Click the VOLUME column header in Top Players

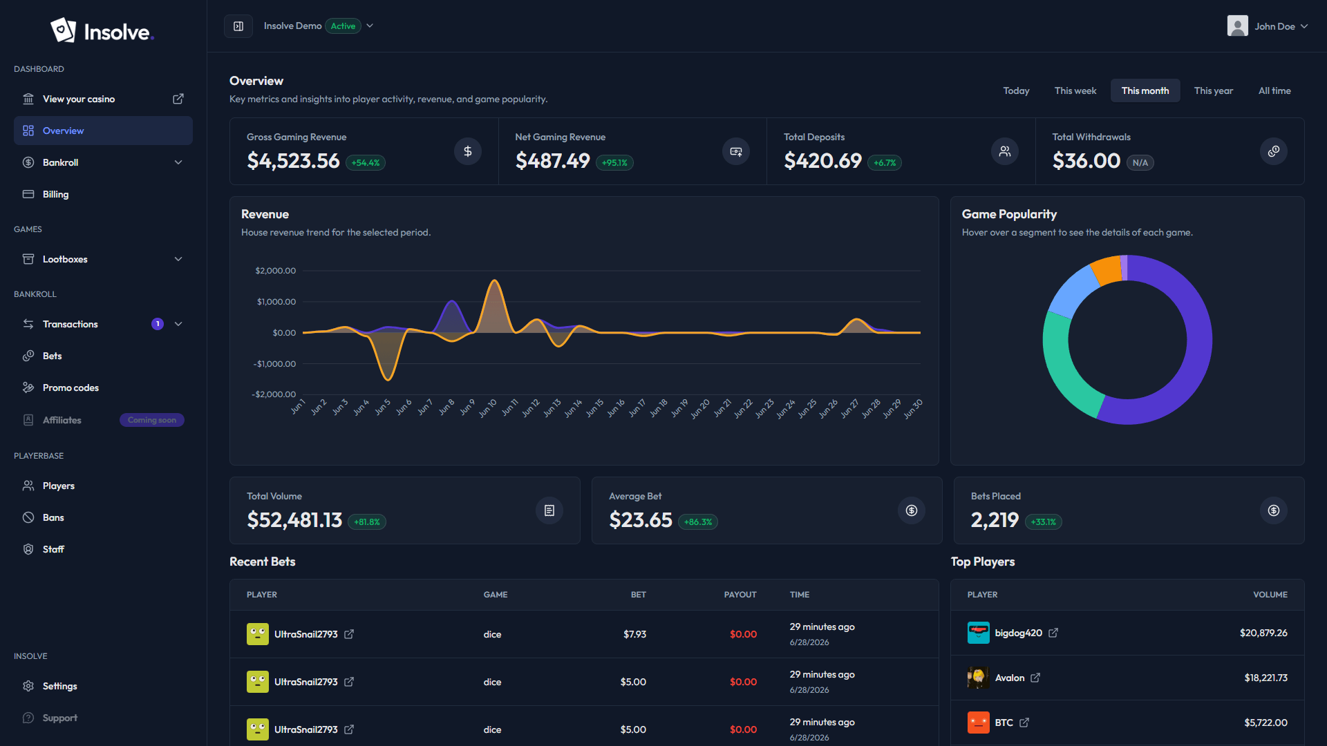(x=1270, y=595)
